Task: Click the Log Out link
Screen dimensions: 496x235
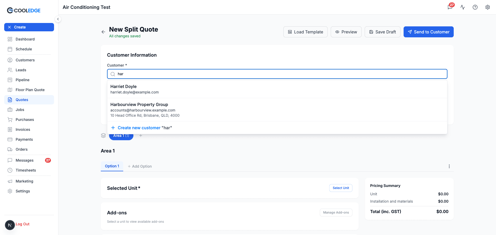Action: click(22, 224)
